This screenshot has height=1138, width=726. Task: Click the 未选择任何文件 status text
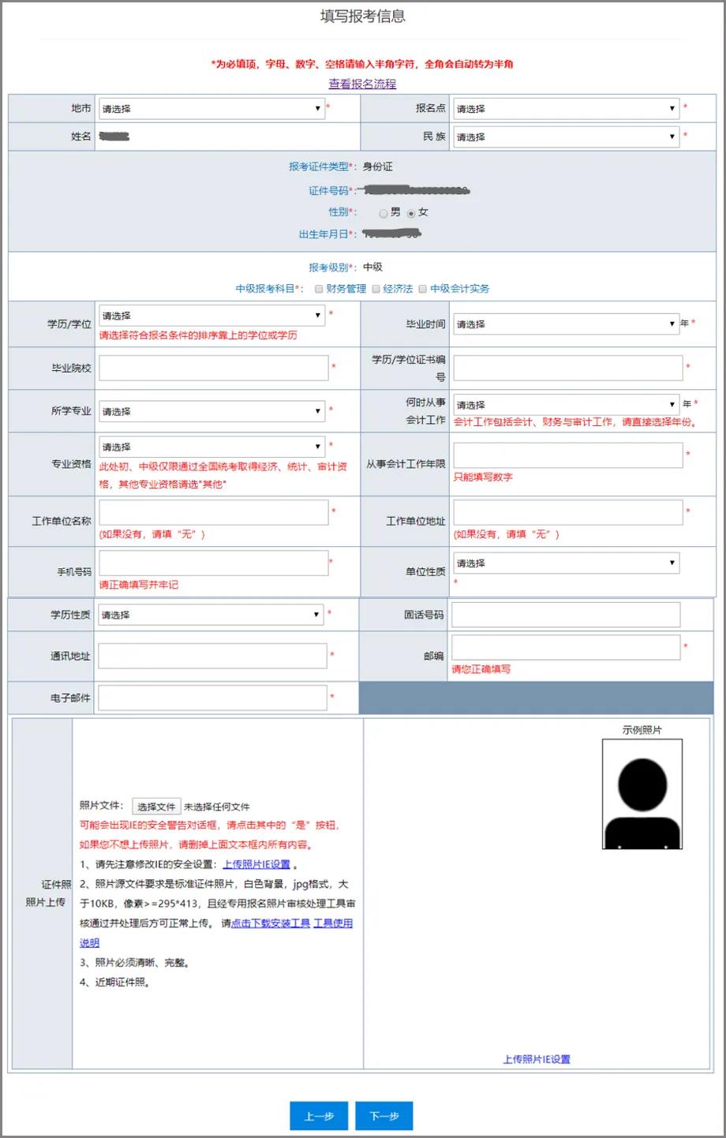pyautogui.click(x=217, y=807)
